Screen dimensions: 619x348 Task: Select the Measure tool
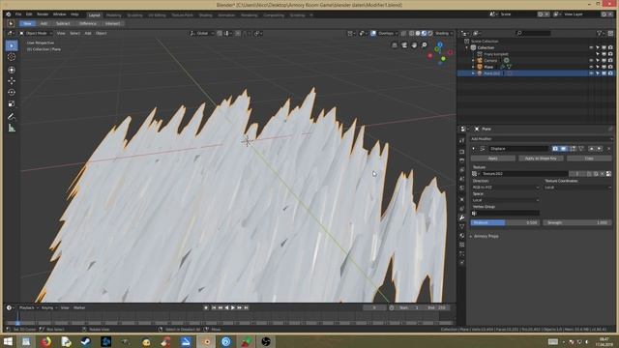click(12, 128)
